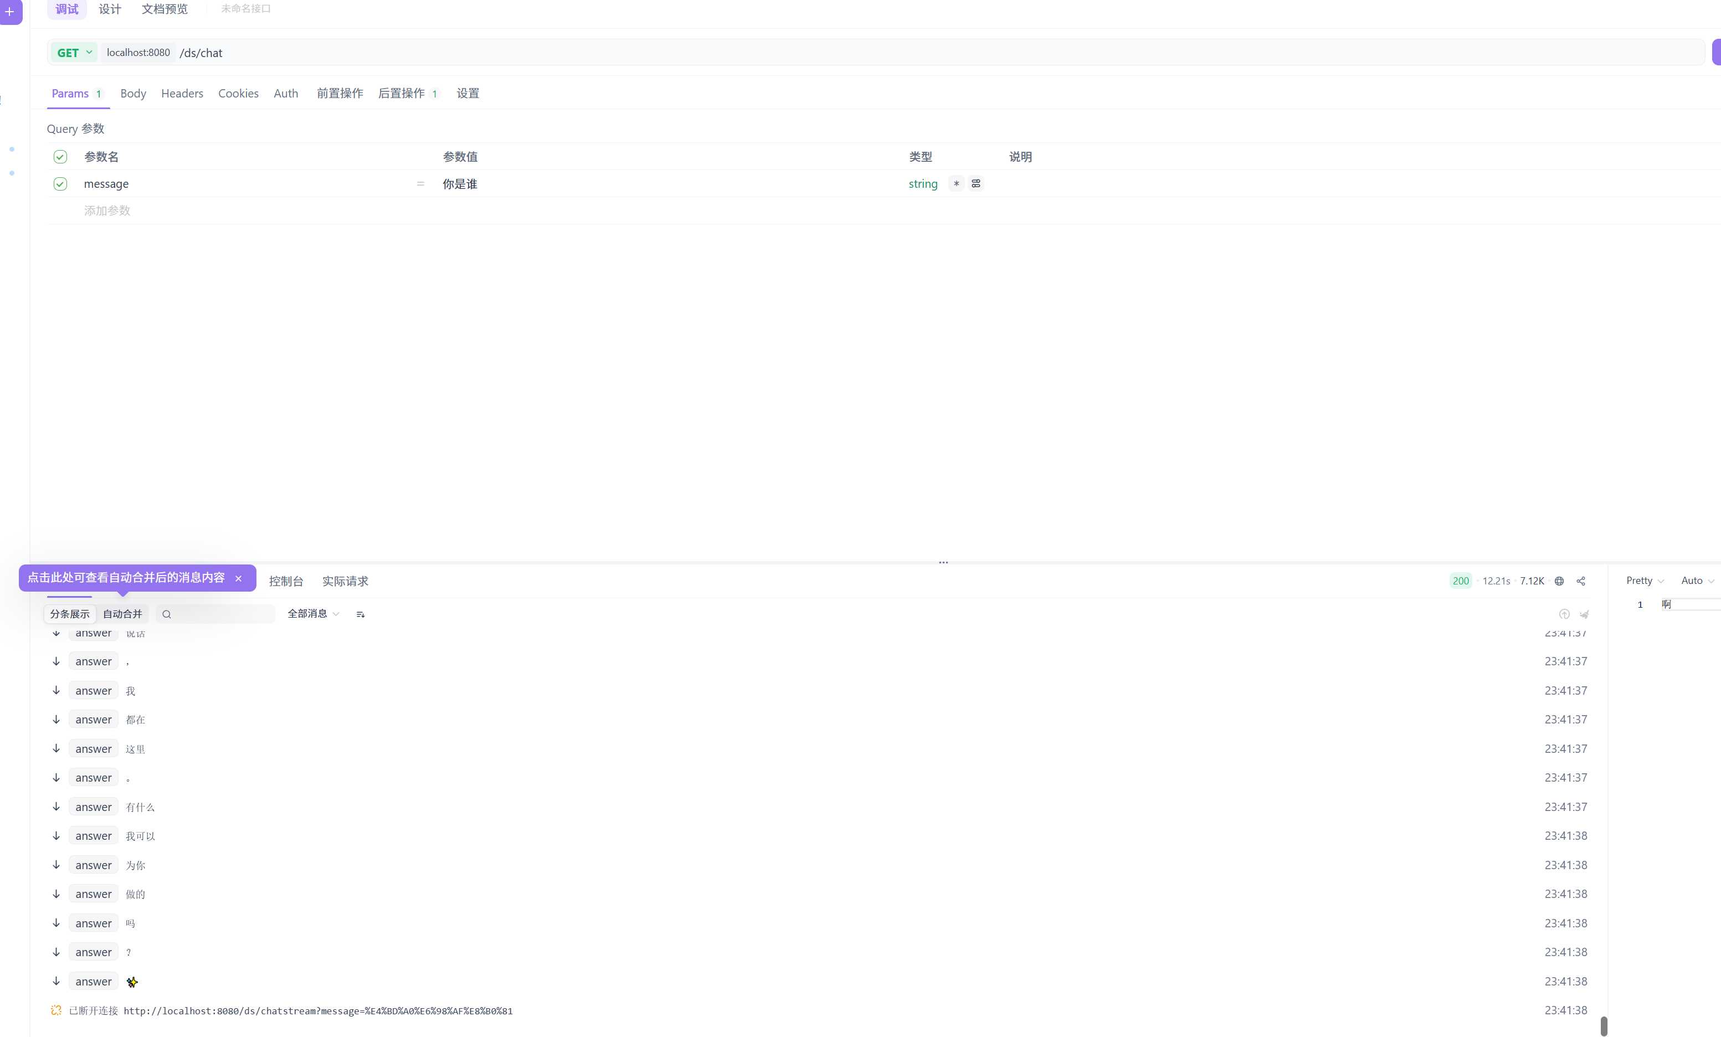Click the globe network info icon
Screen dimensions: 1721x1037
point(1559,581)
